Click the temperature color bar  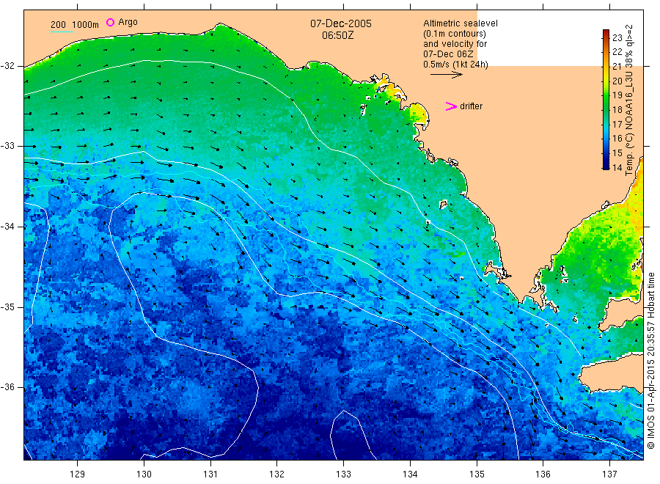coord(606,99)
